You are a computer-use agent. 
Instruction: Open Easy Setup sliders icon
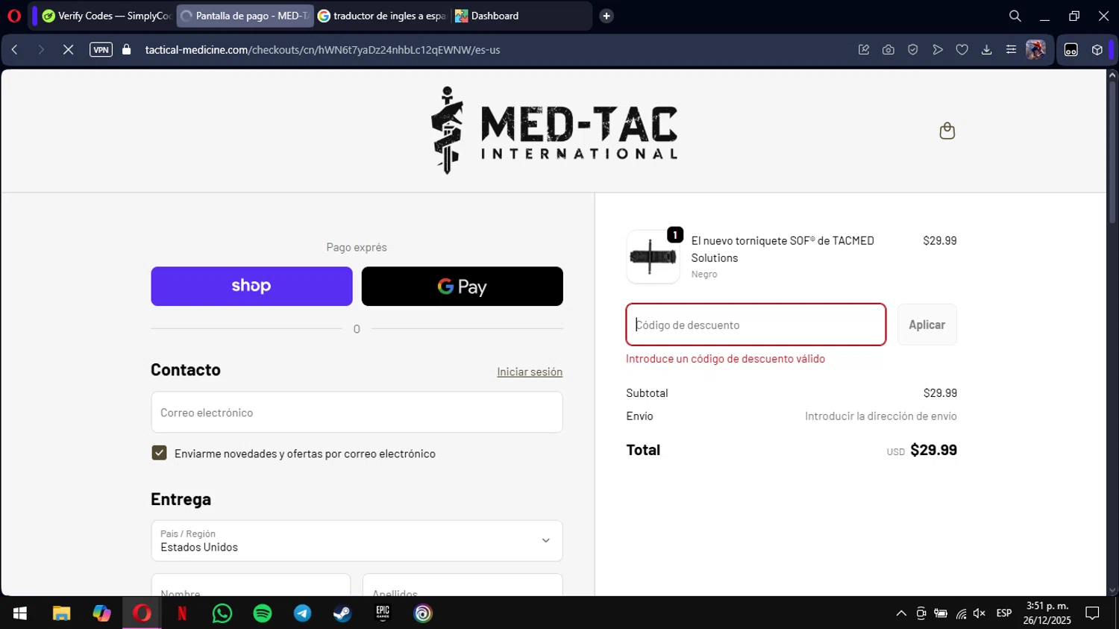(1011, 50)
